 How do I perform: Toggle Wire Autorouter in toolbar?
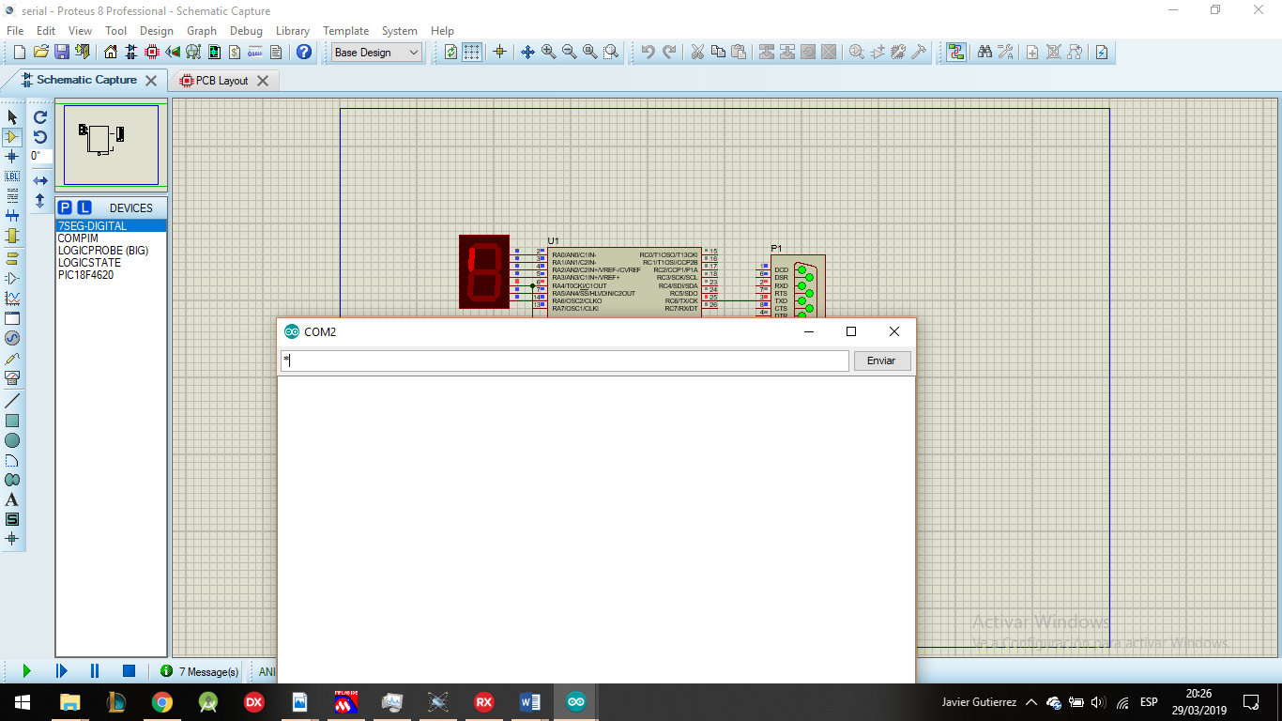click(955, 53)
